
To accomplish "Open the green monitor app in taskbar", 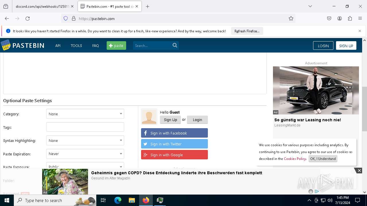I will coord(160,200).
